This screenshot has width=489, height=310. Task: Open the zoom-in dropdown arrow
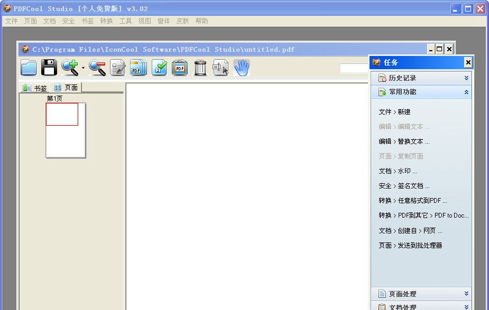84,68
